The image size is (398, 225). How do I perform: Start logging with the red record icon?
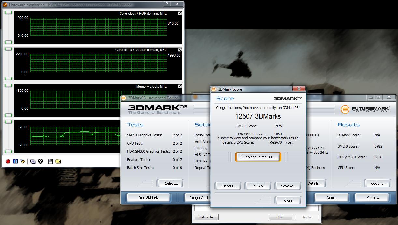tap(8, 161)
